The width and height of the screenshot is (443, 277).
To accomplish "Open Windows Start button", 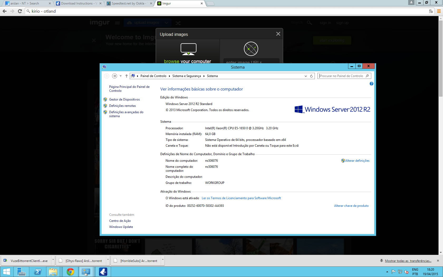I will pyautogui.click(x=6, y=272).
